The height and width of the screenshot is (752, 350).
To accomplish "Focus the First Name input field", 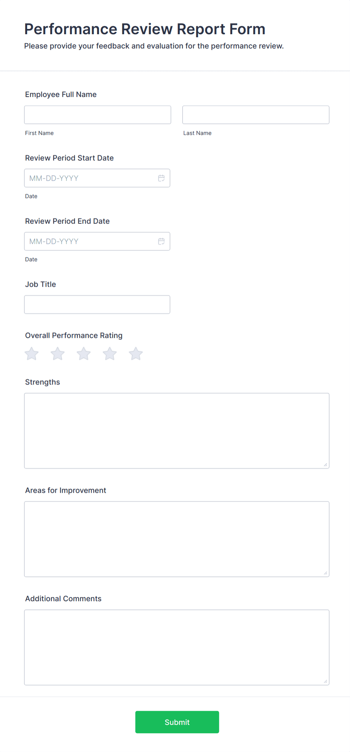I will pyautogui.click(x=97, y=115).
